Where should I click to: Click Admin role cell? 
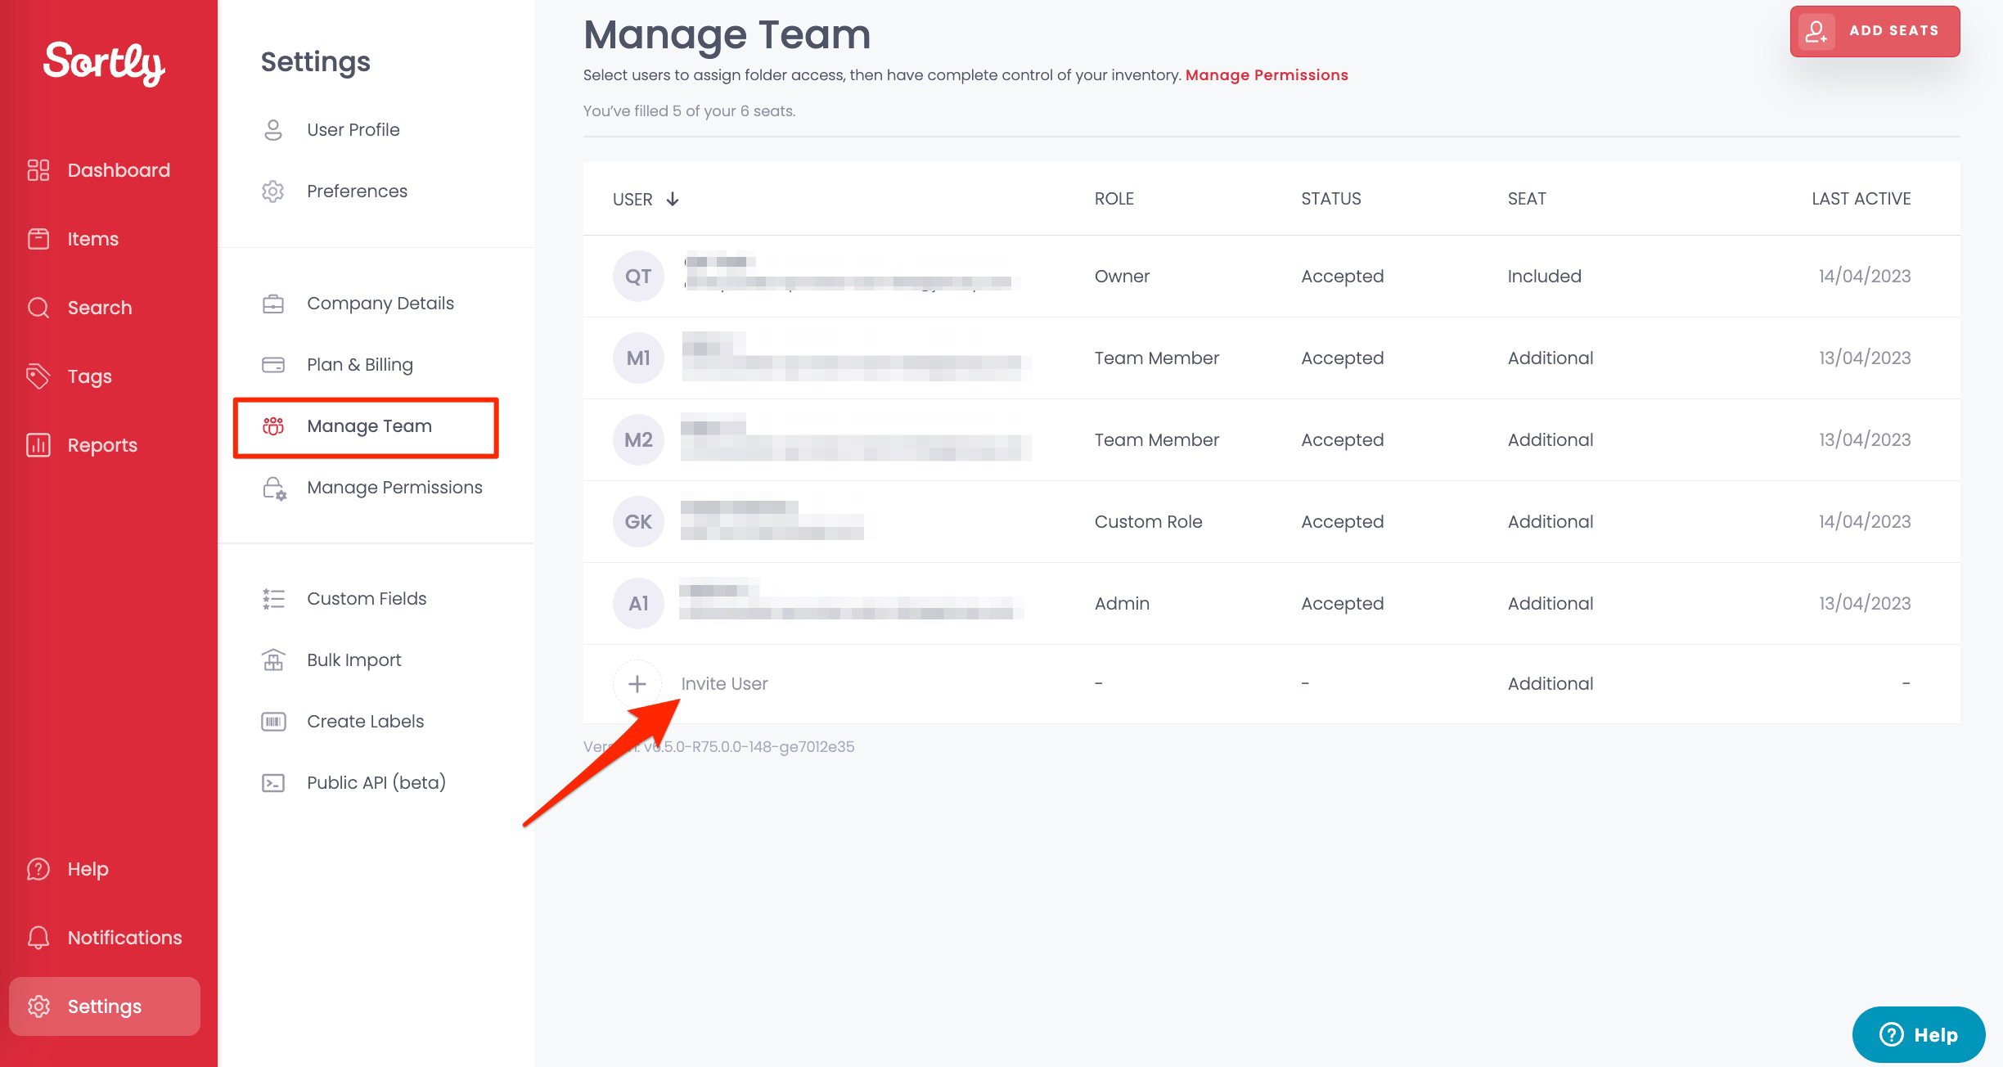(1122, 604)
